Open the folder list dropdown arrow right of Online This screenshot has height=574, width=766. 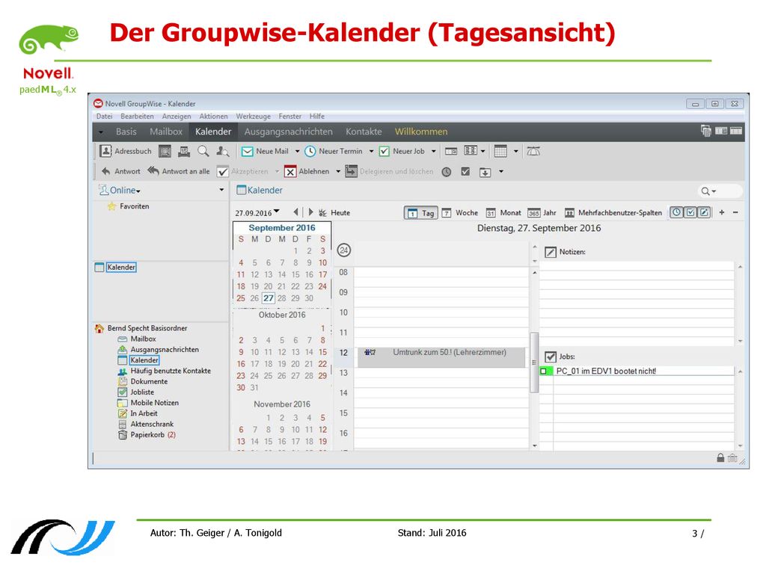[221, 190]
